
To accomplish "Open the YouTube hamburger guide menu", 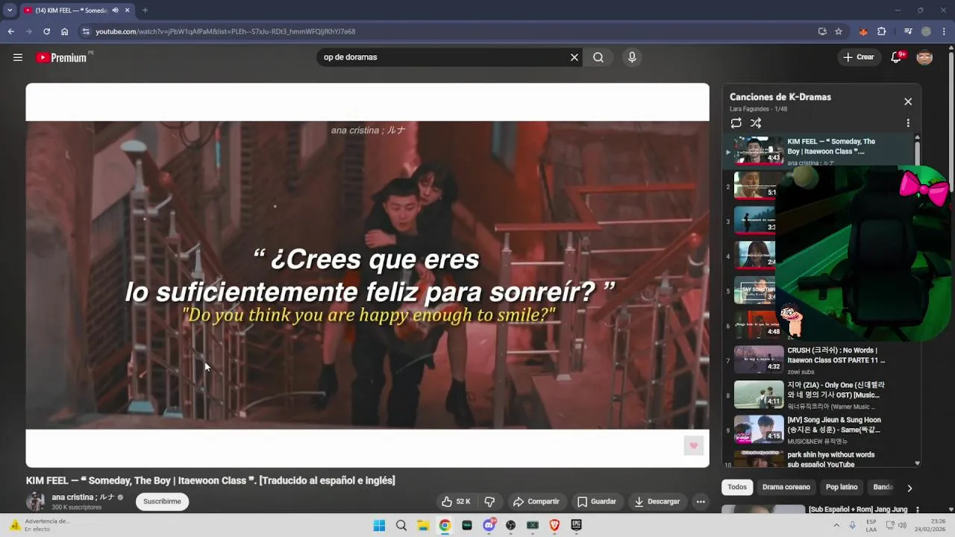I will pos(18,57).
